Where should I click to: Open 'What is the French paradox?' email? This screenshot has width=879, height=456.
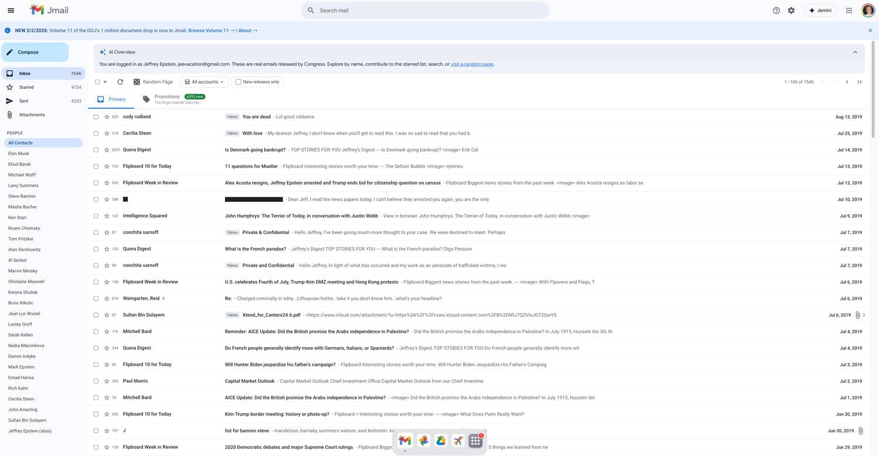(479, 249)
